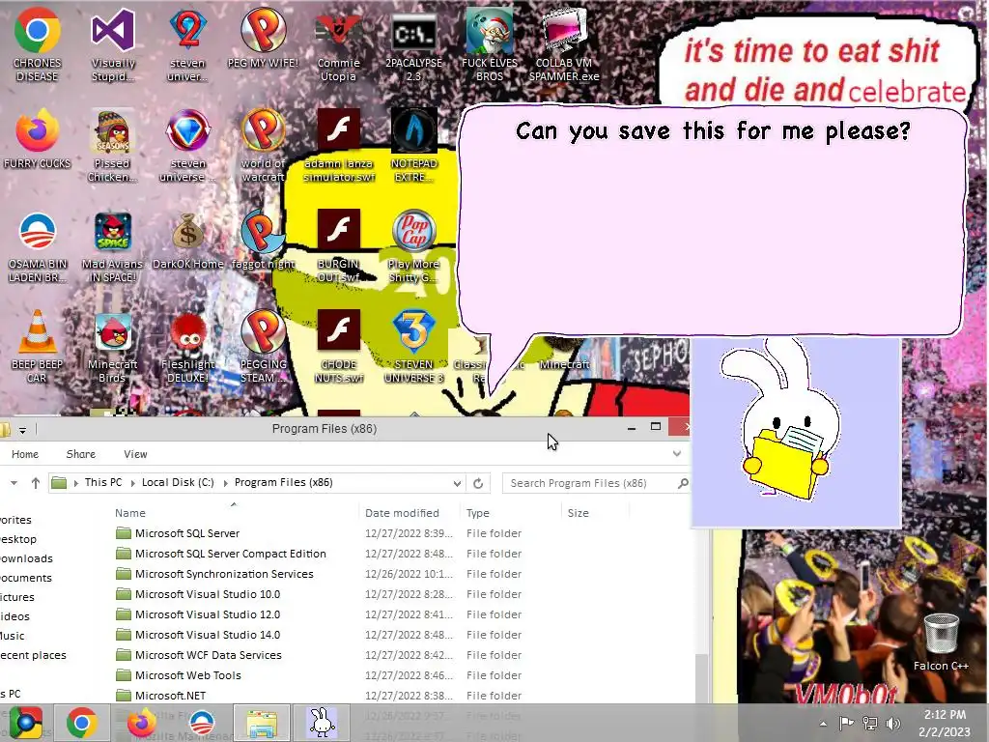Open the NOTEPAD EXTRE... desktop icon
The width and height of the screenshot is (989, 742).
point(413,145)
